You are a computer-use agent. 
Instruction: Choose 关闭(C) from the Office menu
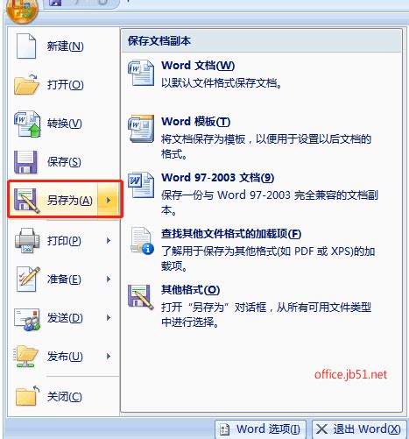(64, 396)
